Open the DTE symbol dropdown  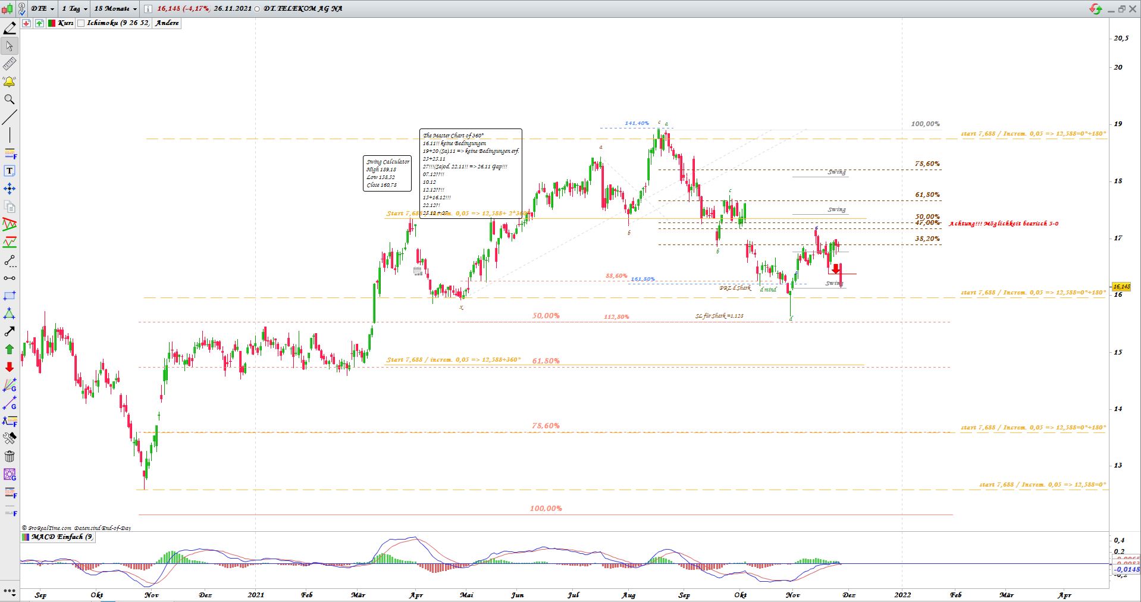(x=42, y=9)
